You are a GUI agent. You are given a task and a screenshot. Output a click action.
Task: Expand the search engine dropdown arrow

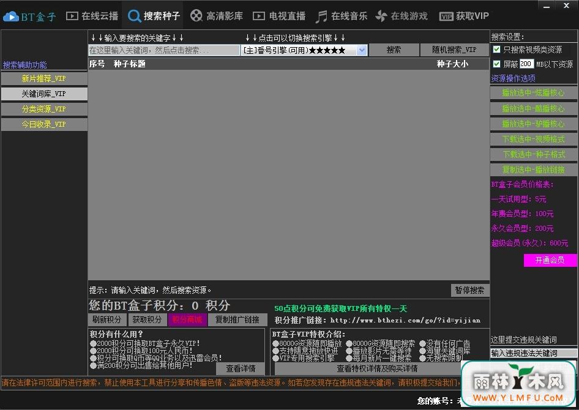(x=362, y=50)
